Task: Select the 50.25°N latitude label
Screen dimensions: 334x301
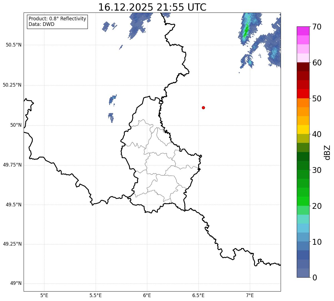Action: [12, 85]
